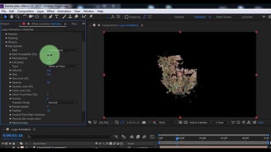Select the Type tool
This screenshot has width=271, height=152.
[x=56, y=17]
